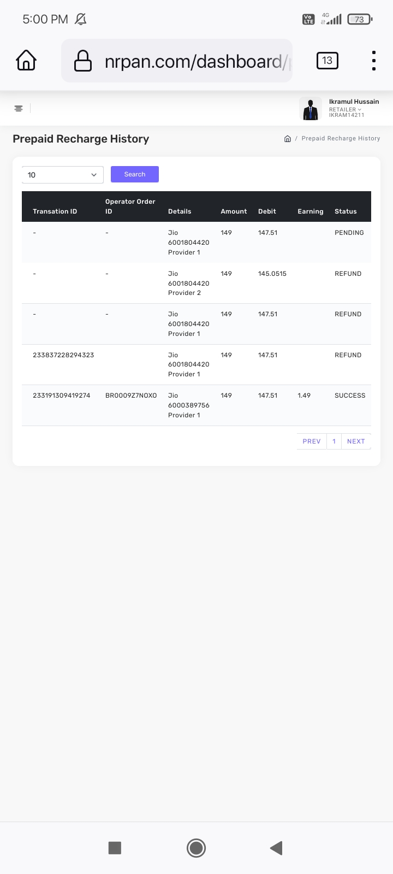Tap the browser home icon
This screenshot has width=393, height=874.
pos(26,60)
